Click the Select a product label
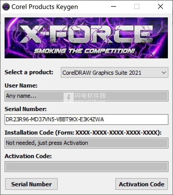The width and height of the screenshot is (173, 195). (29, 72)
